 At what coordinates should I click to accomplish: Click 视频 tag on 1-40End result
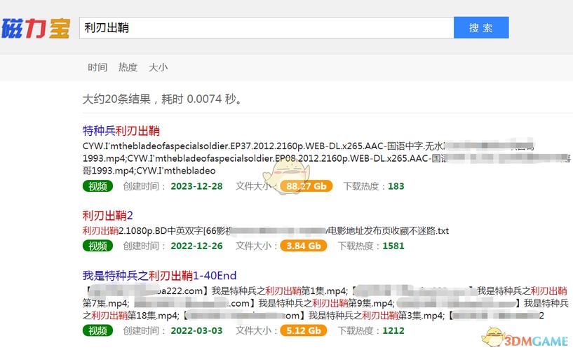tap(97, 330)
